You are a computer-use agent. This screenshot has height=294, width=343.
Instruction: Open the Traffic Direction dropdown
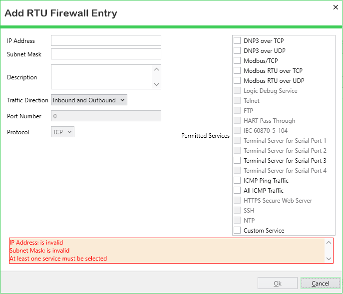pos(89,100)
